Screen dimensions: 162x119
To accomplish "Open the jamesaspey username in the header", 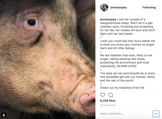I will 118,7.
